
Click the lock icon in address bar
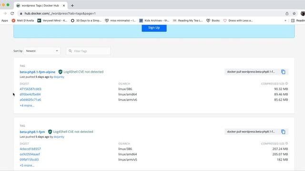point(21,13)
